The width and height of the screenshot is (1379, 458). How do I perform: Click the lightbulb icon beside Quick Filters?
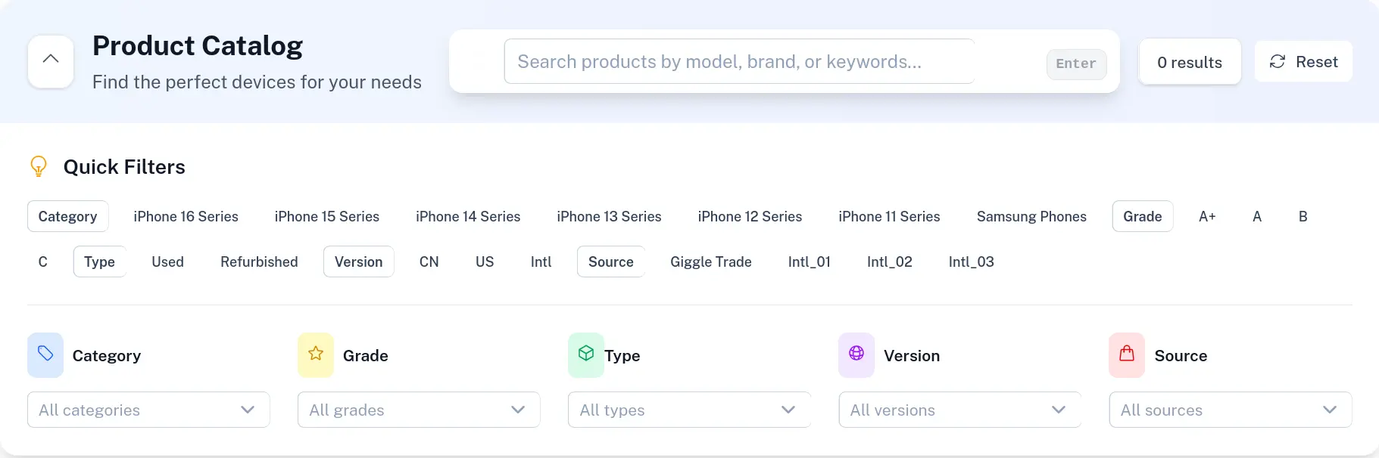(x=39, y=166)
